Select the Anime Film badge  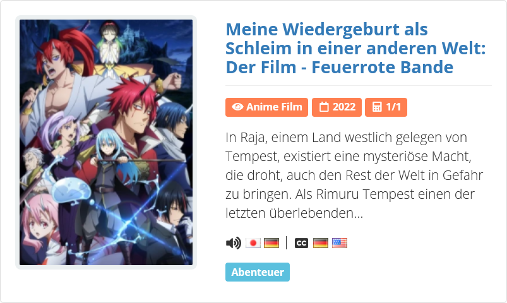tap(266, 107)
